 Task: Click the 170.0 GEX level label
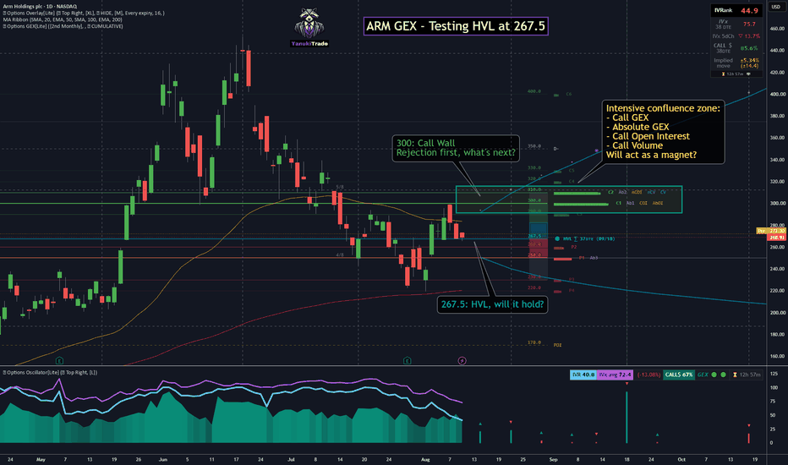(x=534, y=342)
